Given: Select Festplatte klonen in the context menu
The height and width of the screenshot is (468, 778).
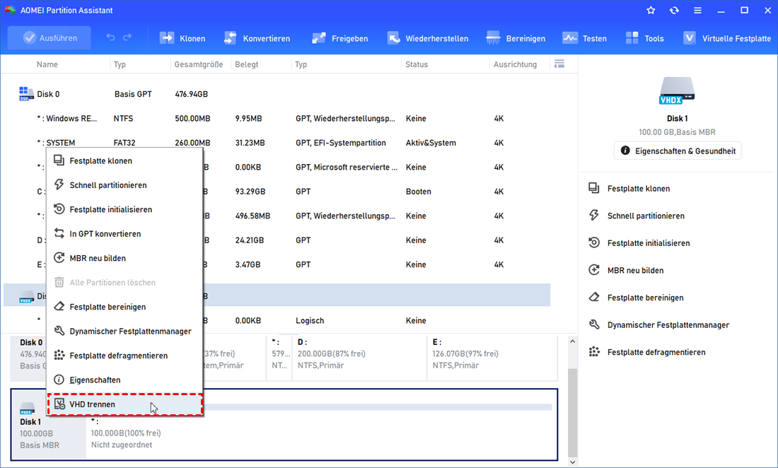Looking at the screenshot, I should click(x=124, y=160).
